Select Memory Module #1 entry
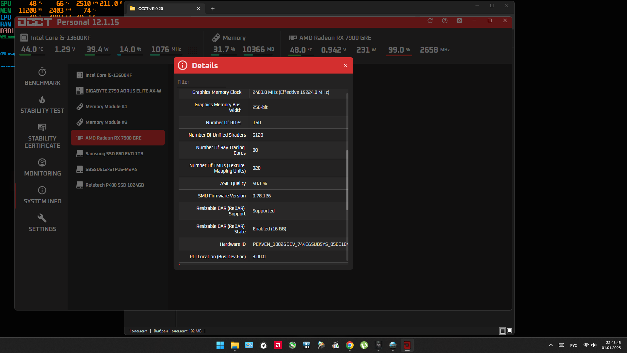Viewport: 627px width, 353px height. (x=106, y=107)
